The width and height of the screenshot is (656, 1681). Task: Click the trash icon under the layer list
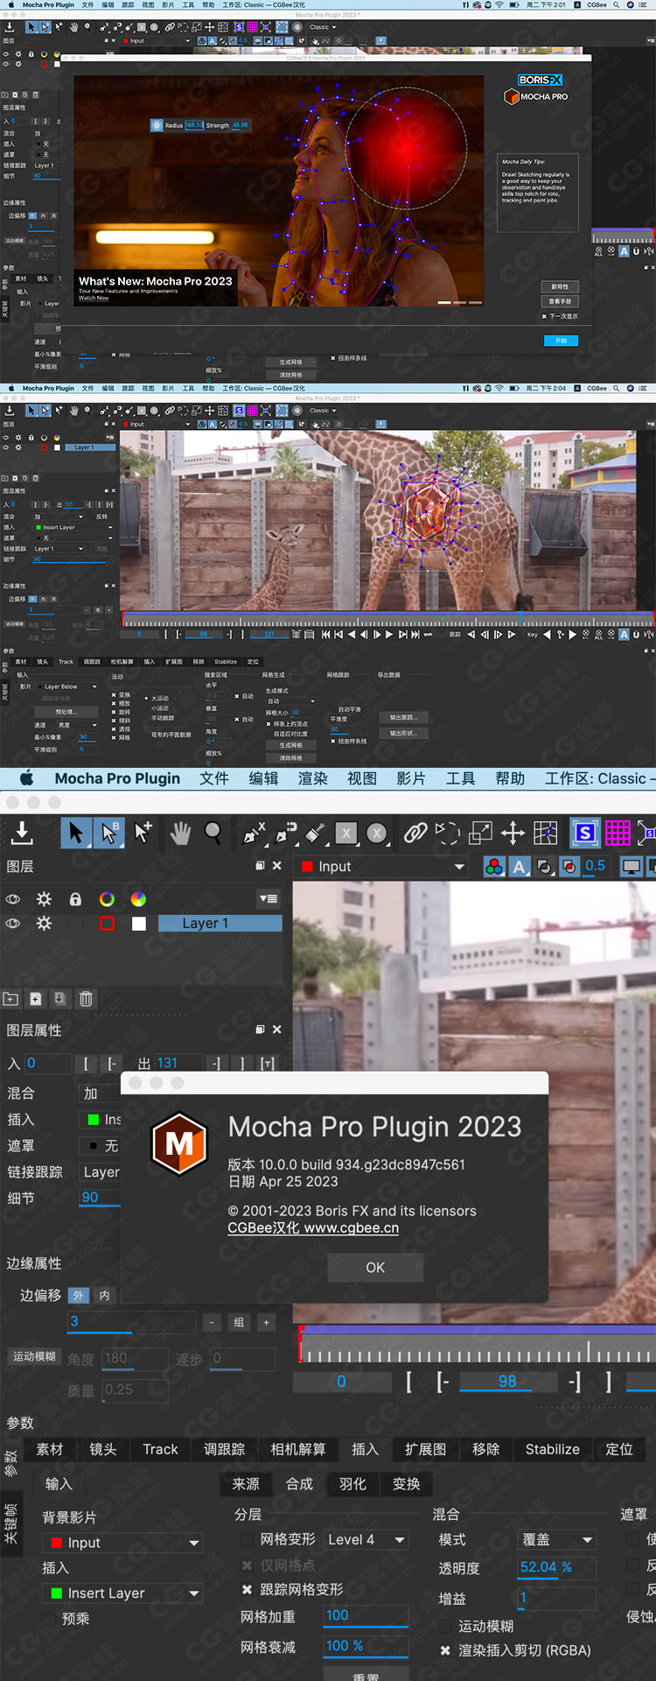[86, 999]
